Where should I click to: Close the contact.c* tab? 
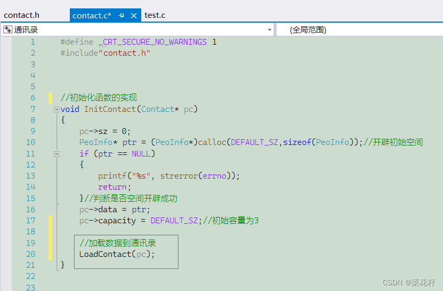134,16
